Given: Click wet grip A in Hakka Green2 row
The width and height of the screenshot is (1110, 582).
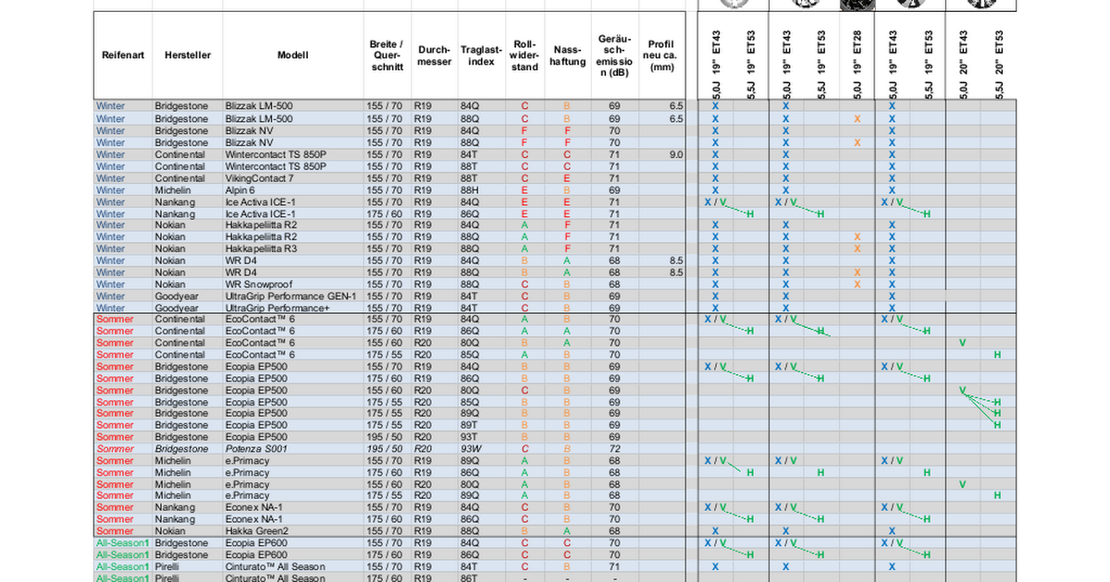Looking at the screenshot, I should [x=567, y=531].
